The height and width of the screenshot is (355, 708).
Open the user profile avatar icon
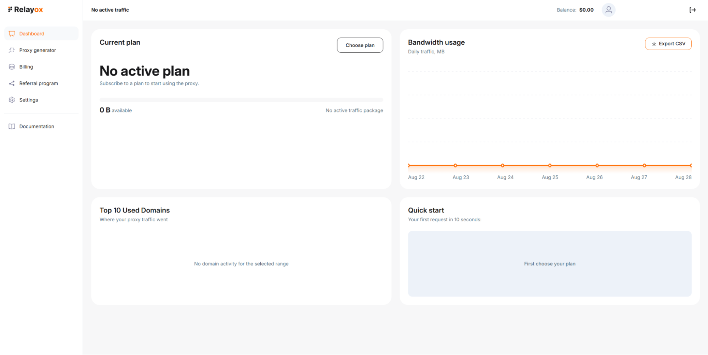coord(608,10)
